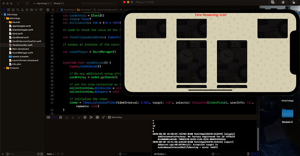The height and width of the screenshot is (156, 300).
Task: Run the MatchApp project with the play button
Action: click(18, 3)
